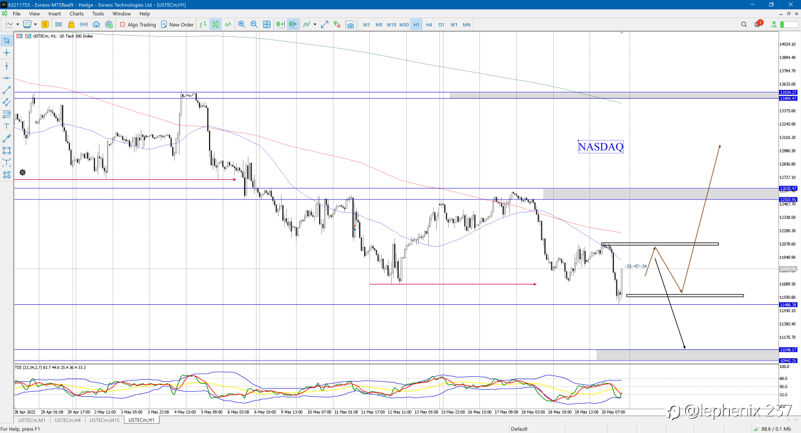Open the shapes and objects tool
801x433 pixels.
click(7, 174)
